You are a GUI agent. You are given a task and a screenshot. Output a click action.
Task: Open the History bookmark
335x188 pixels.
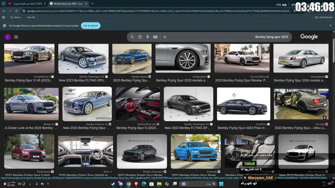click(x=15, y=17)
